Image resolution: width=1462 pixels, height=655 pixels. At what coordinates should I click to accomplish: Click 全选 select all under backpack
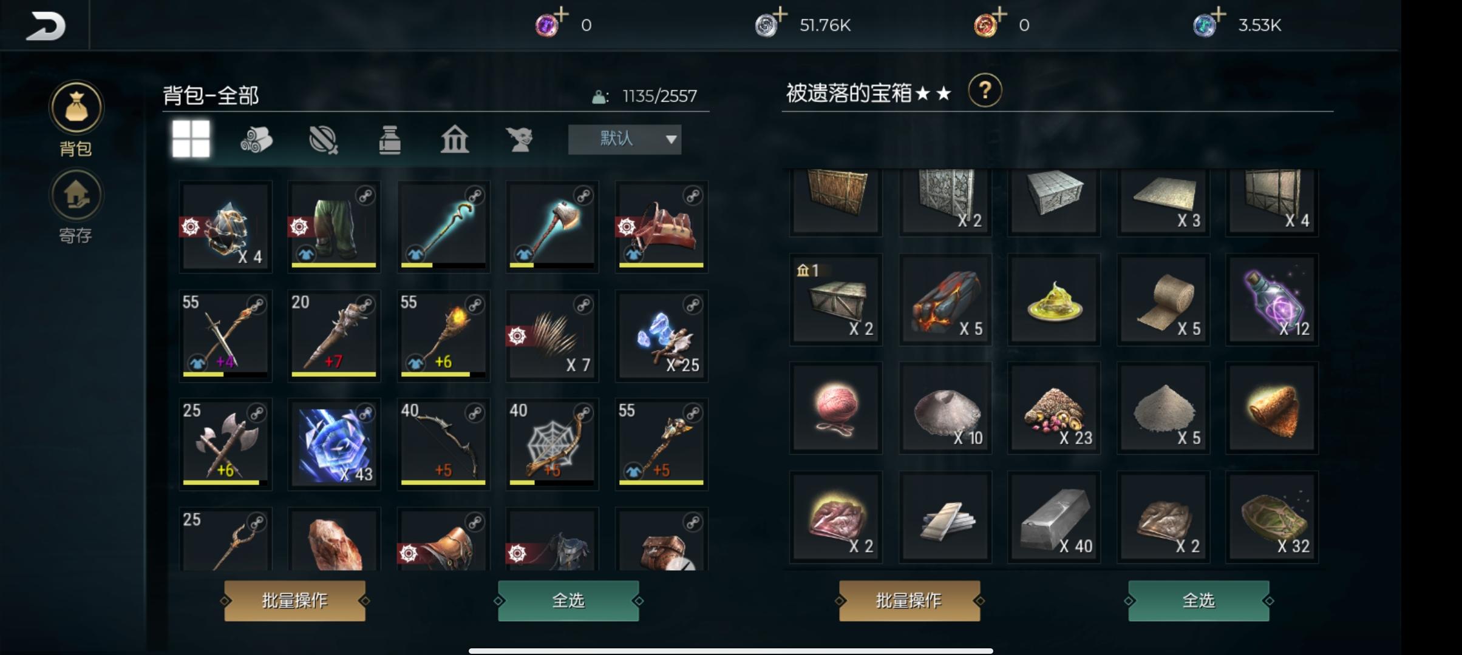tap(568, 600)
